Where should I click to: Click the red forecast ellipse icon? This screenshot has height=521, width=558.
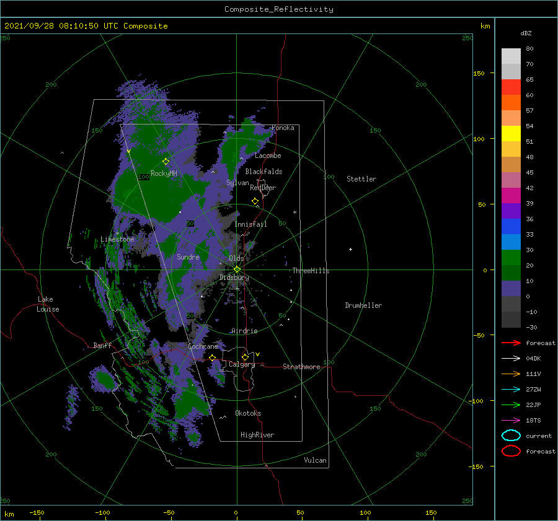(x=511, y=451)
